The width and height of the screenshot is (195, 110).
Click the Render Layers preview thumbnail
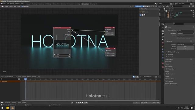click(62, 45)
